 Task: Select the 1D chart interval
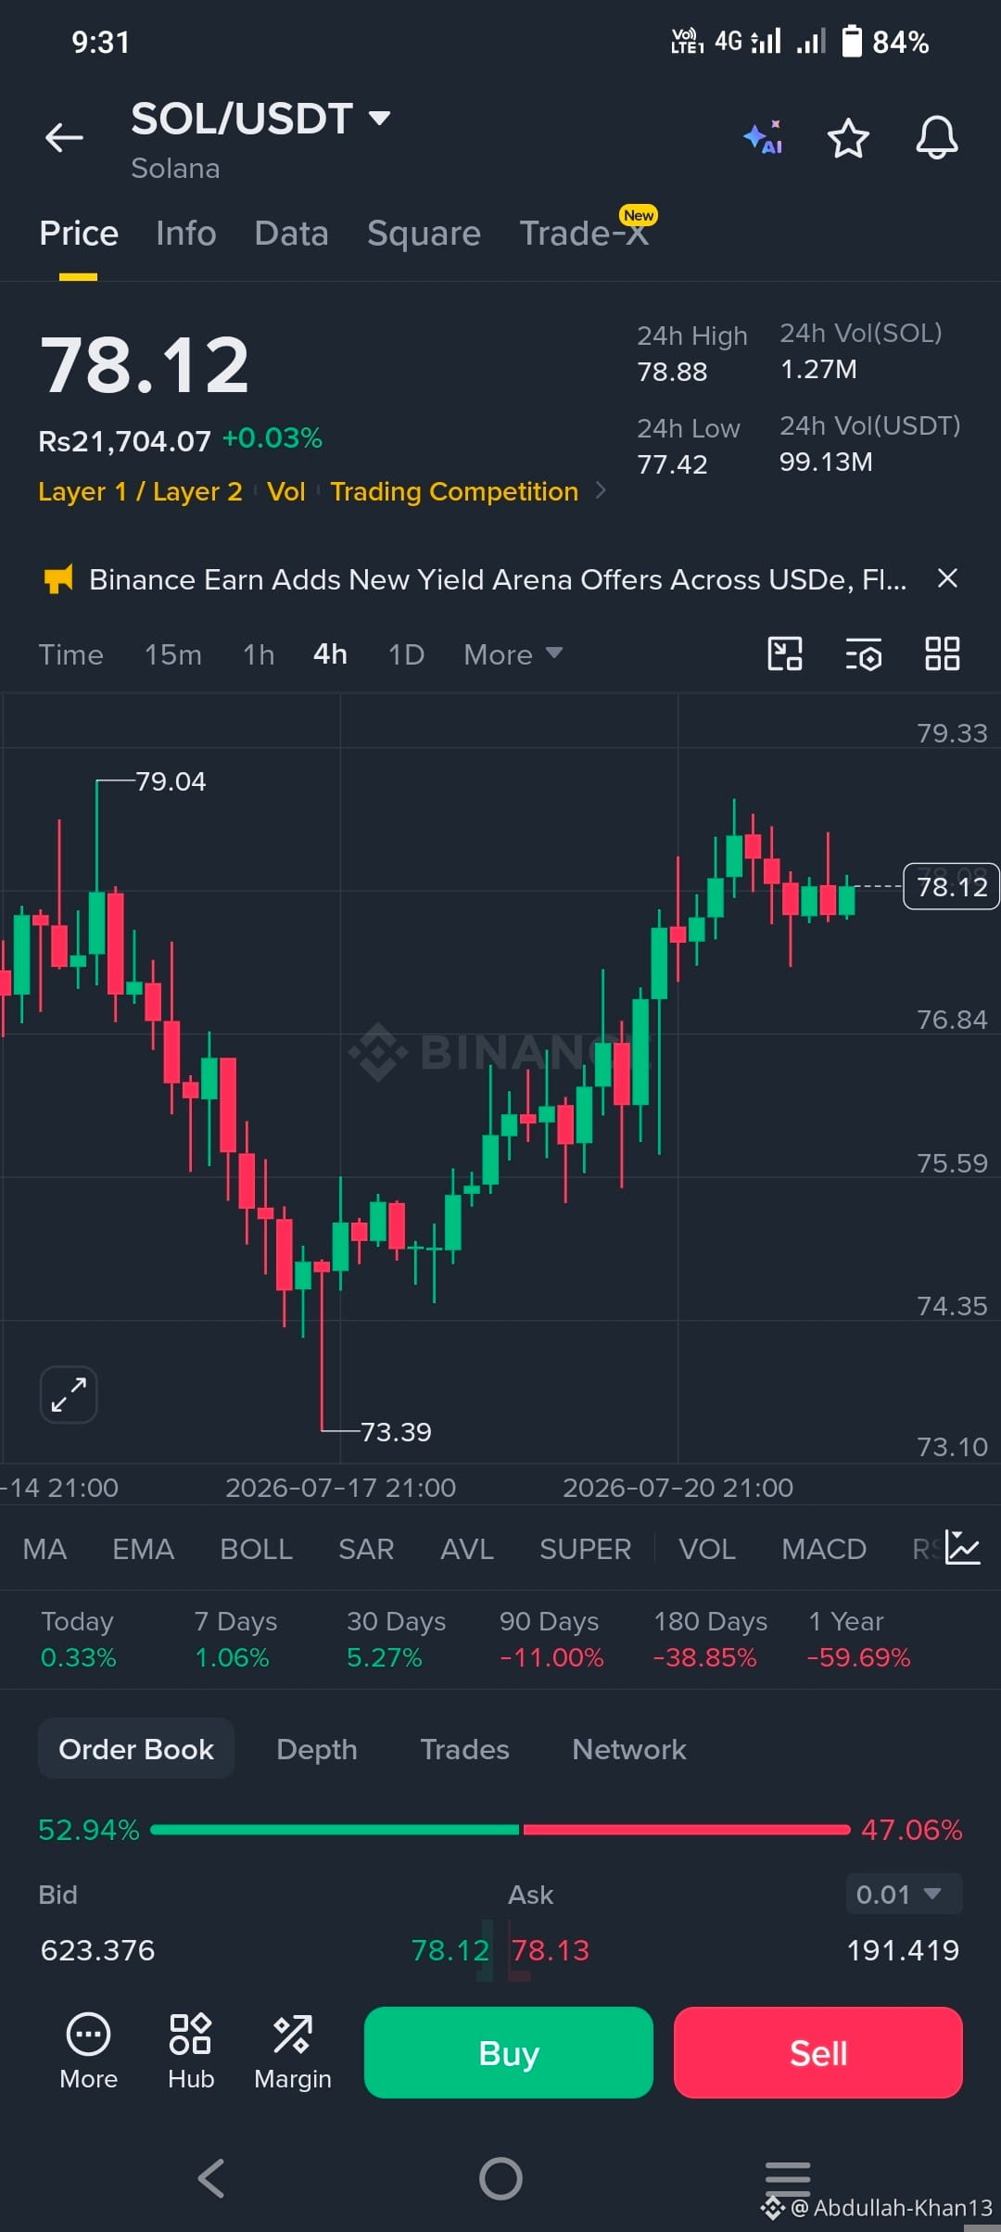(x=406, y=654)
